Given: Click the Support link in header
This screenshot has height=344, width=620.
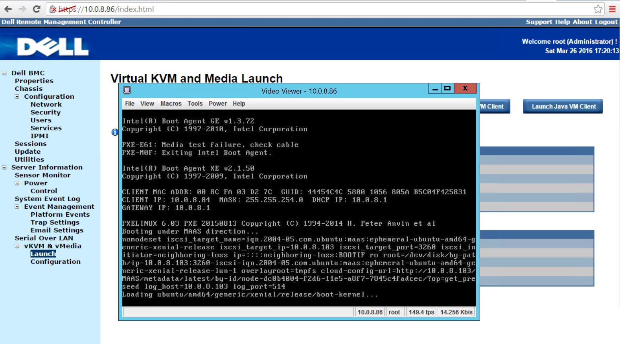Looking at the screenshot, I should pyautogui.click(x=539, y=22).
